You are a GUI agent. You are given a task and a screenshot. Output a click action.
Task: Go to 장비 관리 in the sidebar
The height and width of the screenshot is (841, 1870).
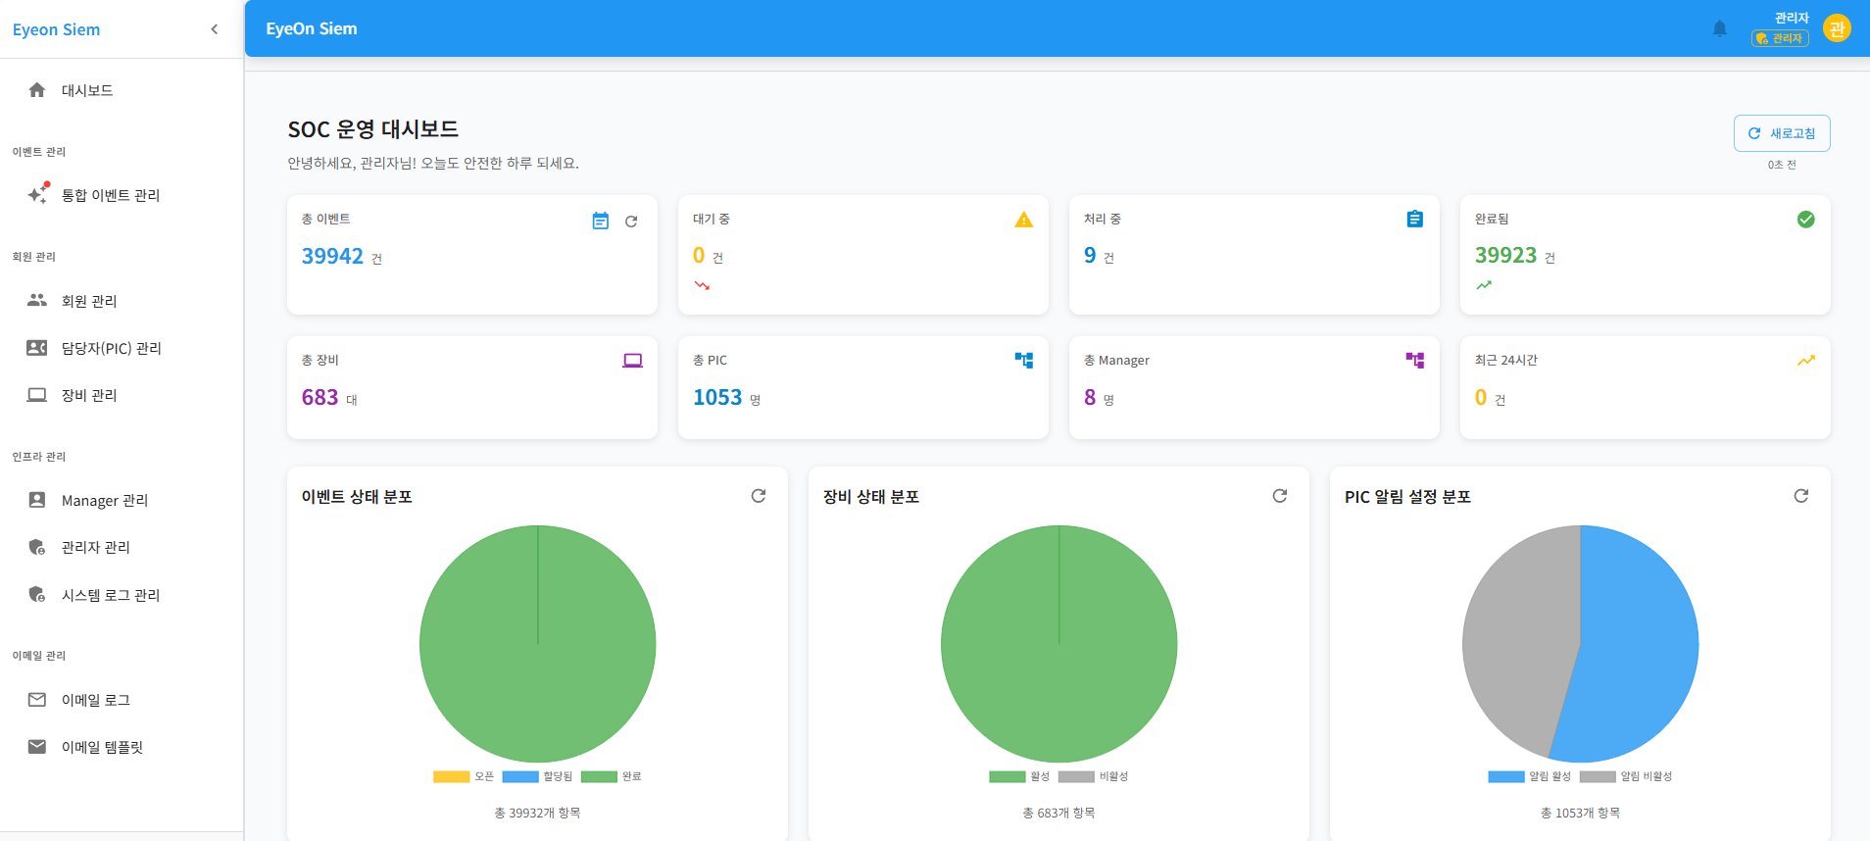coord(89,395)
